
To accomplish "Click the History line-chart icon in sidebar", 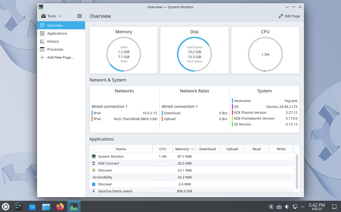I will pyautogui.click(x=42, y=41).
